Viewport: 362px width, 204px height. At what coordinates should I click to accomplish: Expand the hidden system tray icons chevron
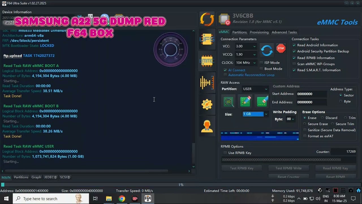(x=299, y=199)
